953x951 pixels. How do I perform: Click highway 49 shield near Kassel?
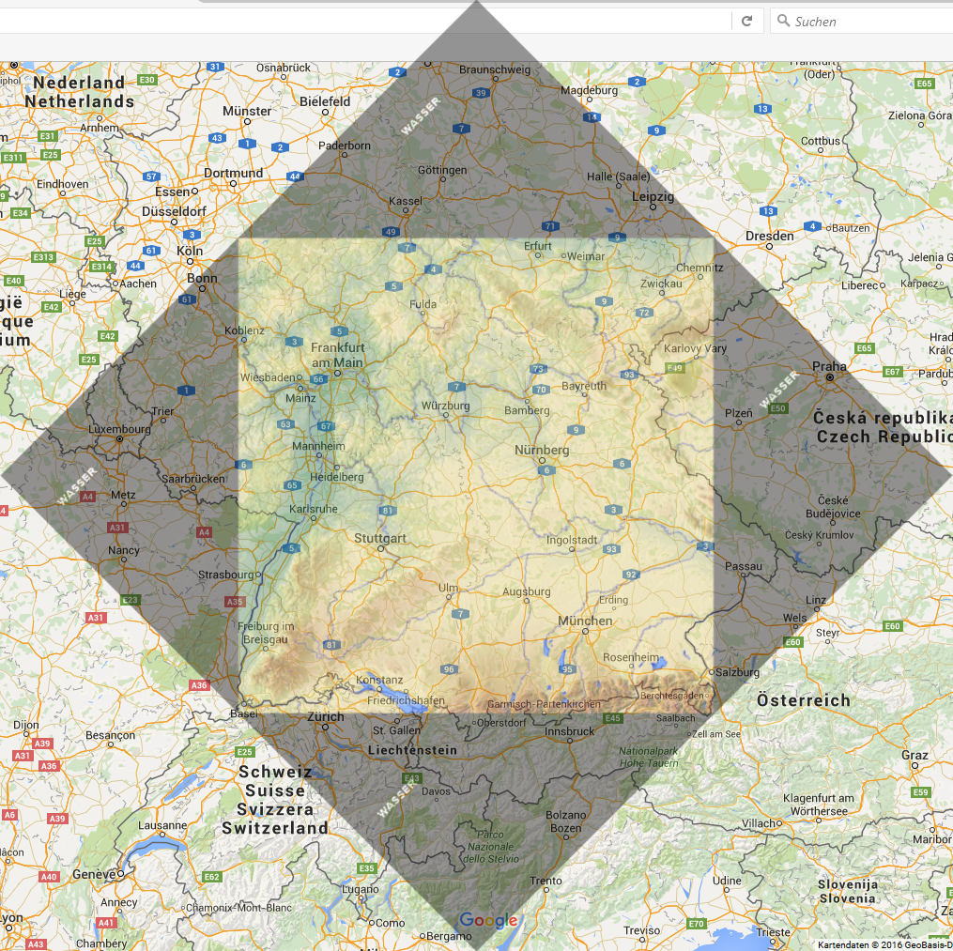coord(391,232)
